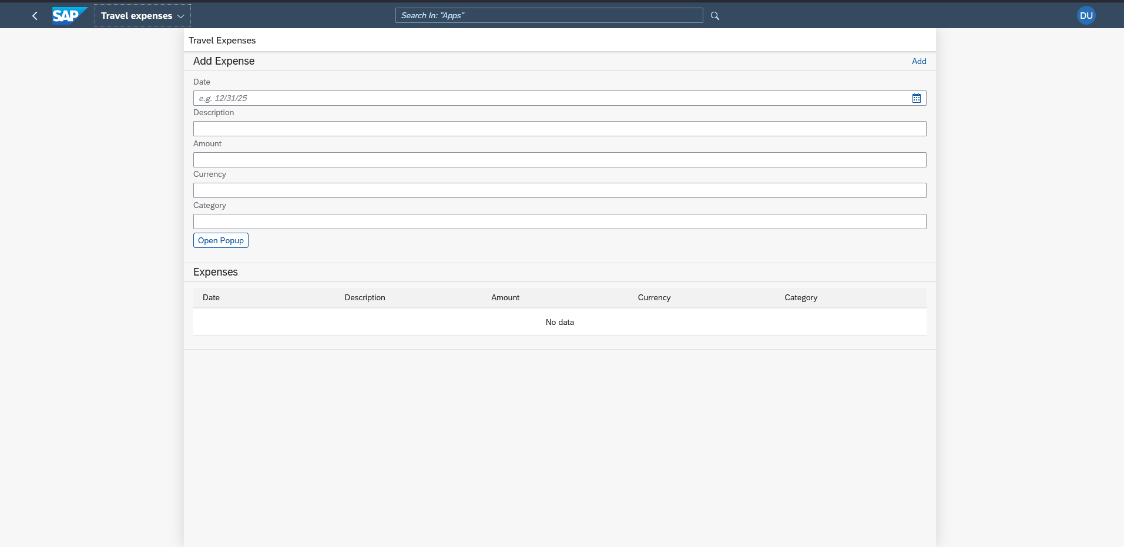Focus the Currency input field

click(559, 190)
